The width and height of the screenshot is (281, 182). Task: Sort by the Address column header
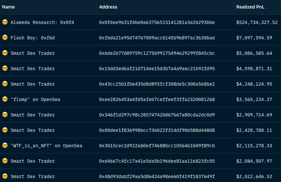(x=108, y=7)
